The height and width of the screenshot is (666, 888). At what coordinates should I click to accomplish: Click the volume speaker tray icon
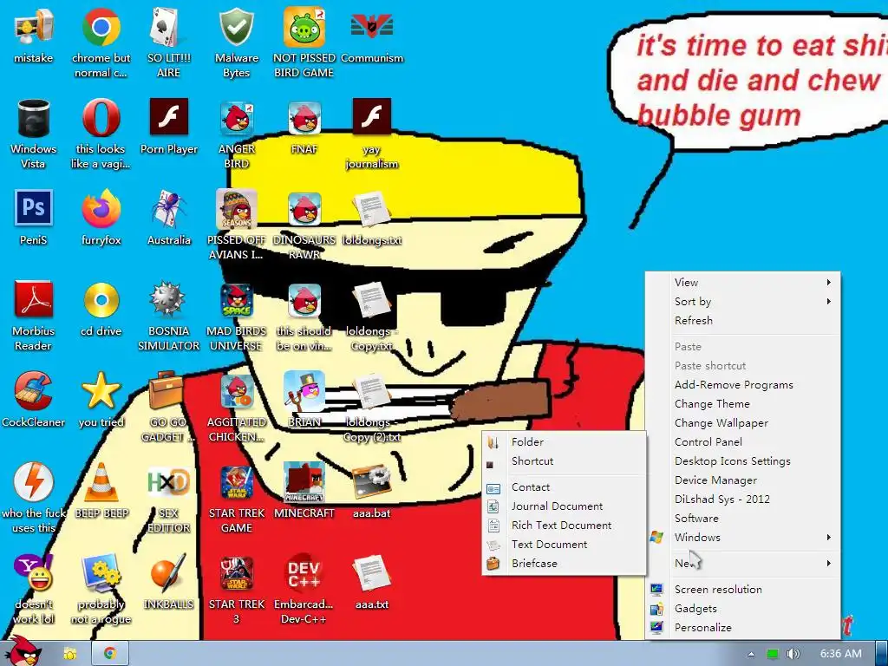(x=793, y=654)
